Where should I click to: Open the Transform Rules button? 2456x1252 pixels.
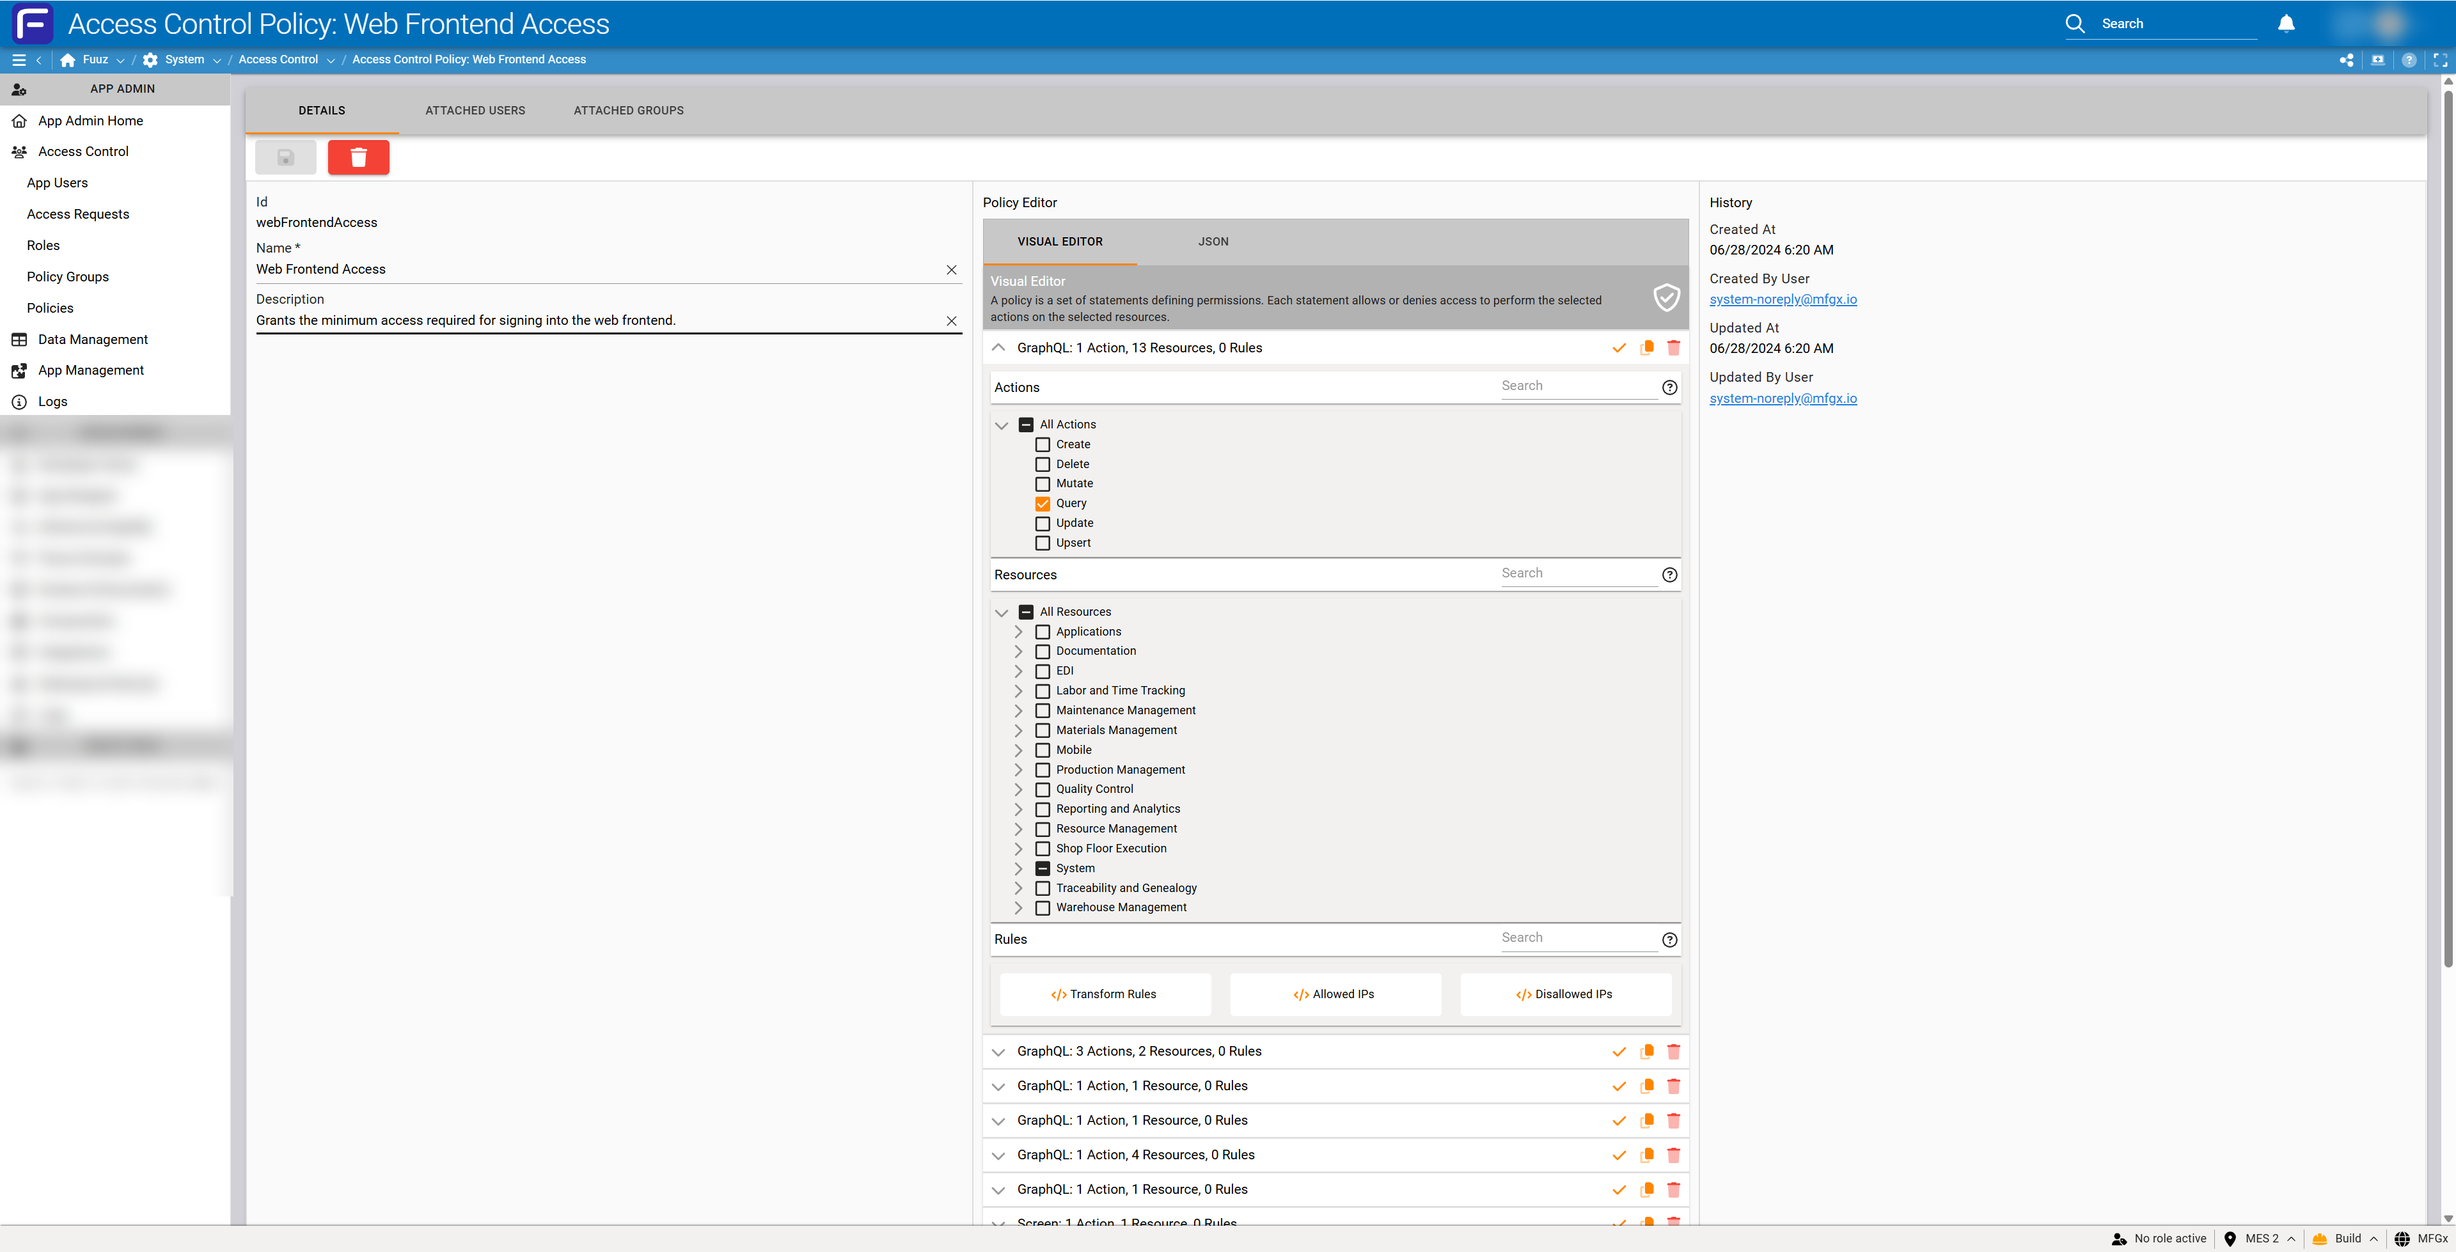(x=1105, y=994)
